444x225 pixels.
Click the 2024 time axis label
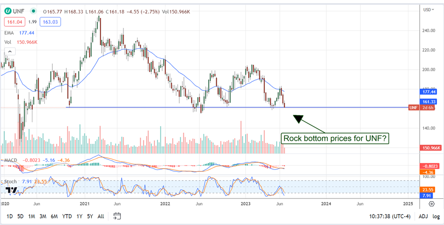click(326, 204)
